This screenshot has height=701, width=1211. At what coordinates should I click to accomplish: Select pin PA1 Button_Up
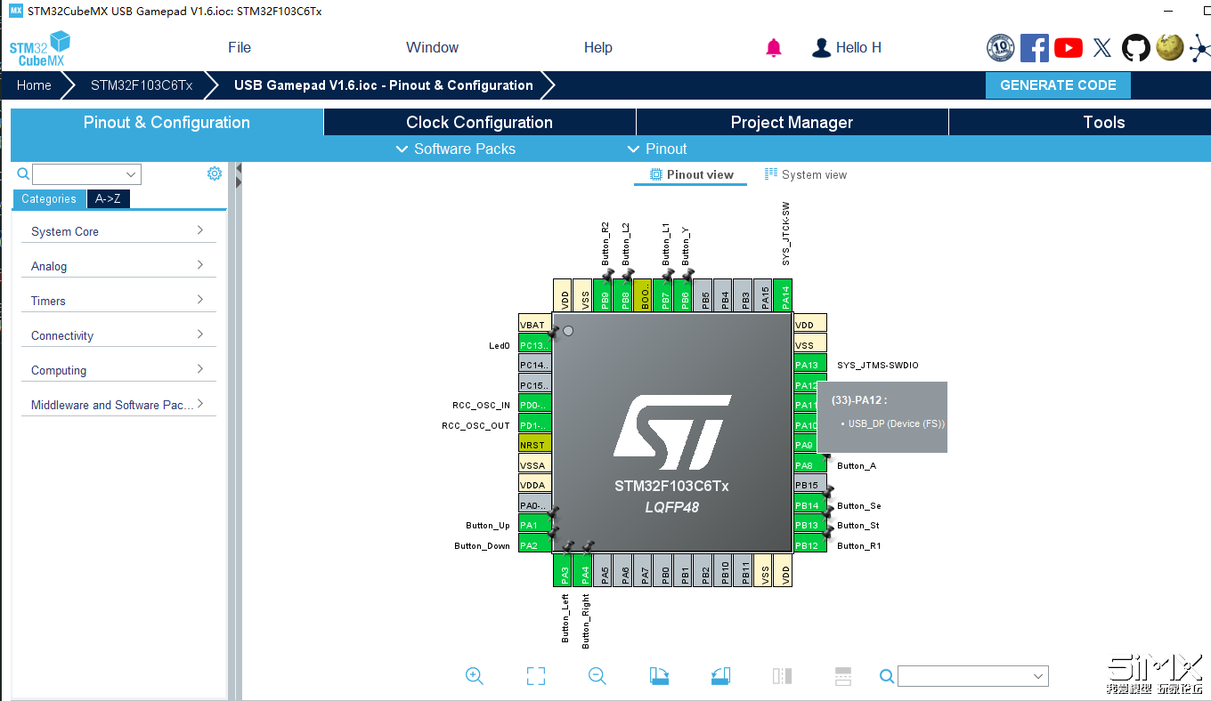[535, 525]
